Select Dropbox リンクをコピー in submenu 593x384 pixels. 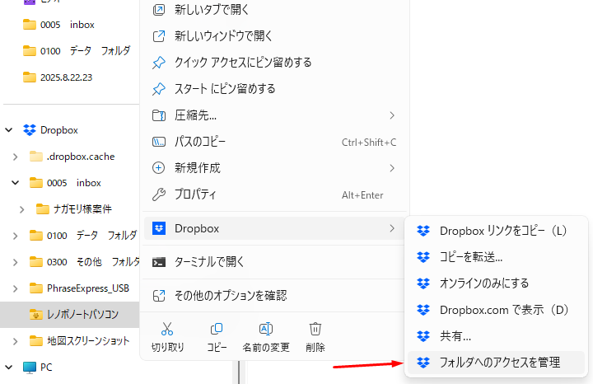(503, 231)
